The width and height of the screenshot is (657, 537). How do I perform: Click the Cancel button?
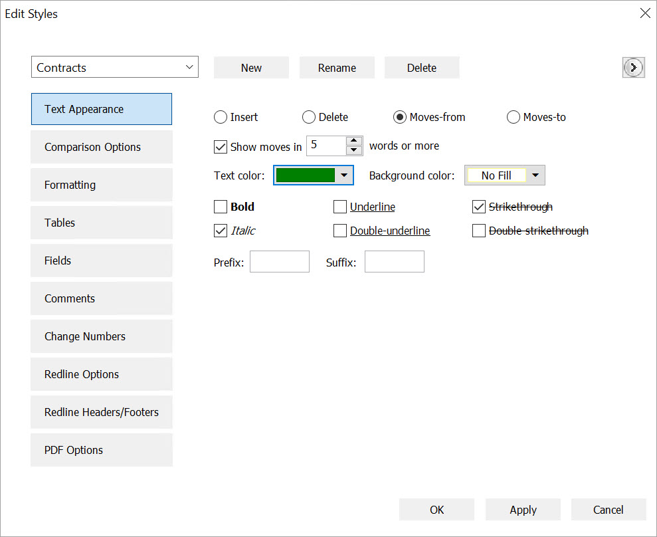609,510
